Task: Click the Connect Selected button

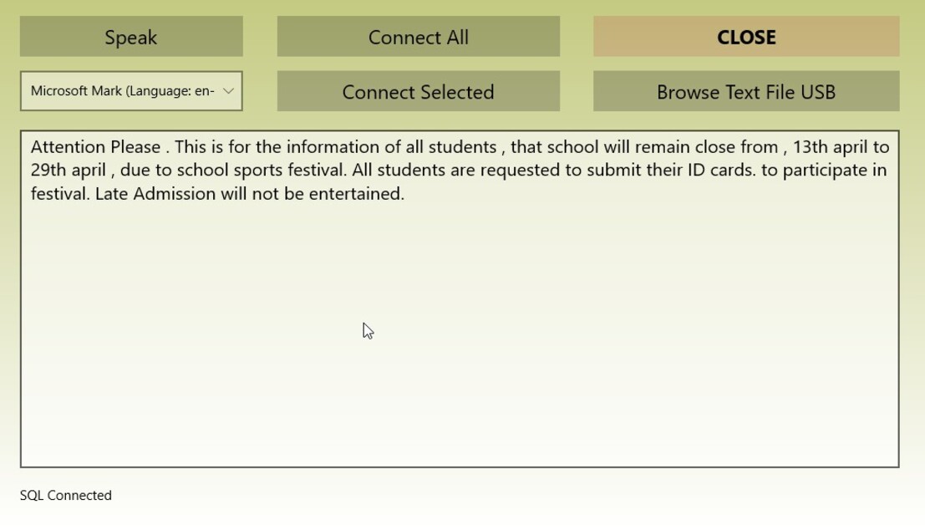Action: 418,91
